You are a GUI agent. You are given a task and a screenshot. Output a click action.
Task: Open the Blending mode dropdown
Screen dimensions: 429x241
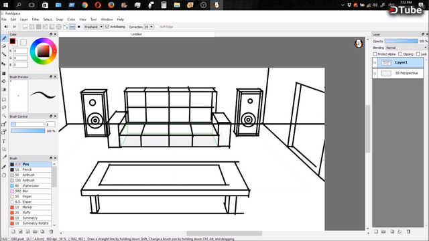406,48
